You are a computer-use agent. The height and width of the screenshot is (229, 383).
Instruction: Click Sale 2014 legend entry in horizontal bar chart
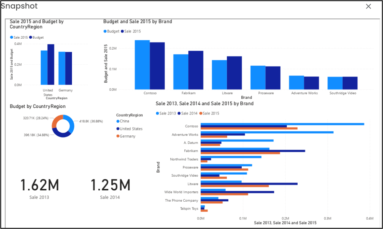pyautogui.click(x=188, y=113)
